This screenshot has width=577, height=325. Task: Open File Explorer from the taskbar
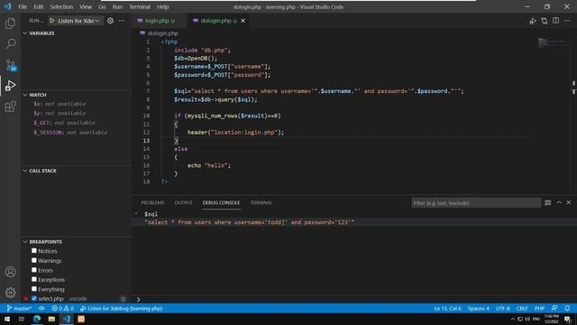(51, 319)
